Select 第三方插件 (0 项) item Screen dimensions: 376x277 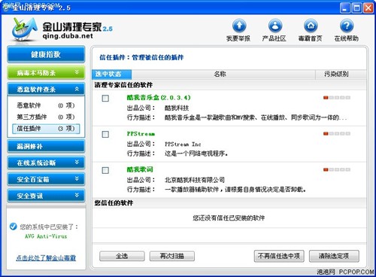coord(46,117)
